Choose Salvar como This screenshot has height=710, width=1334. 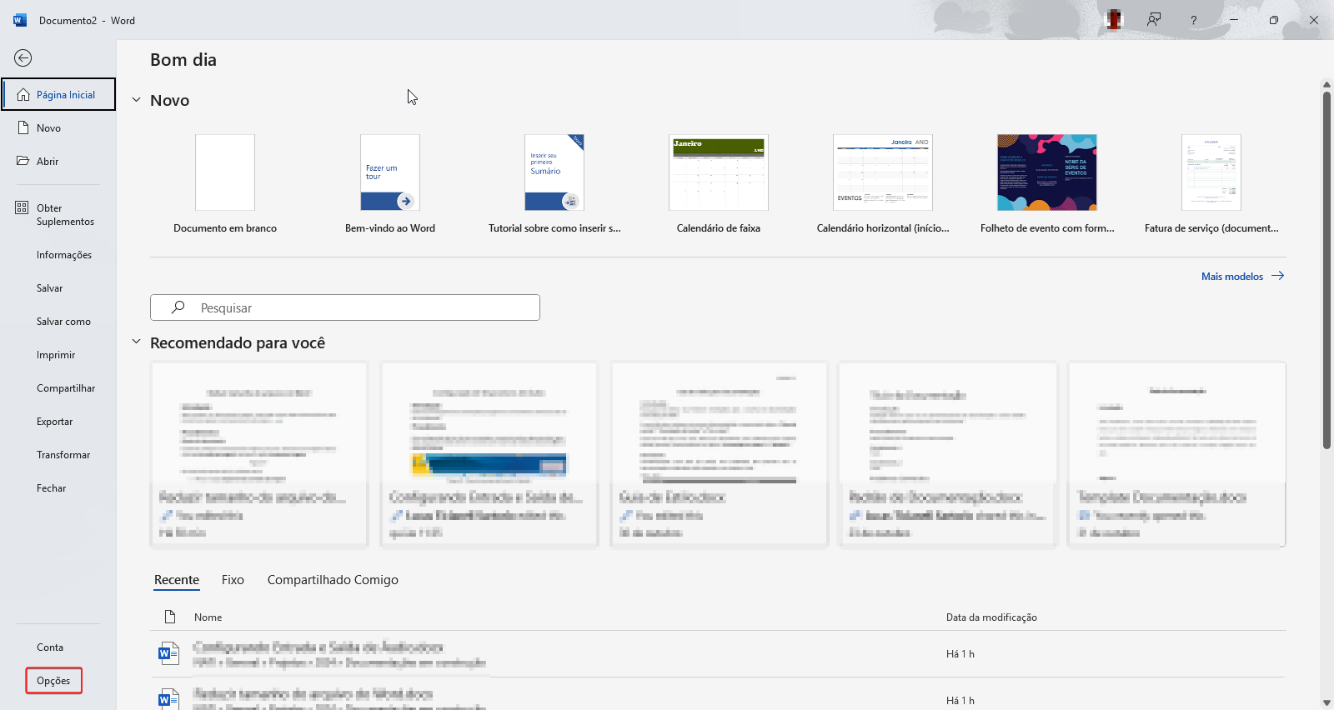pos(63,322)
